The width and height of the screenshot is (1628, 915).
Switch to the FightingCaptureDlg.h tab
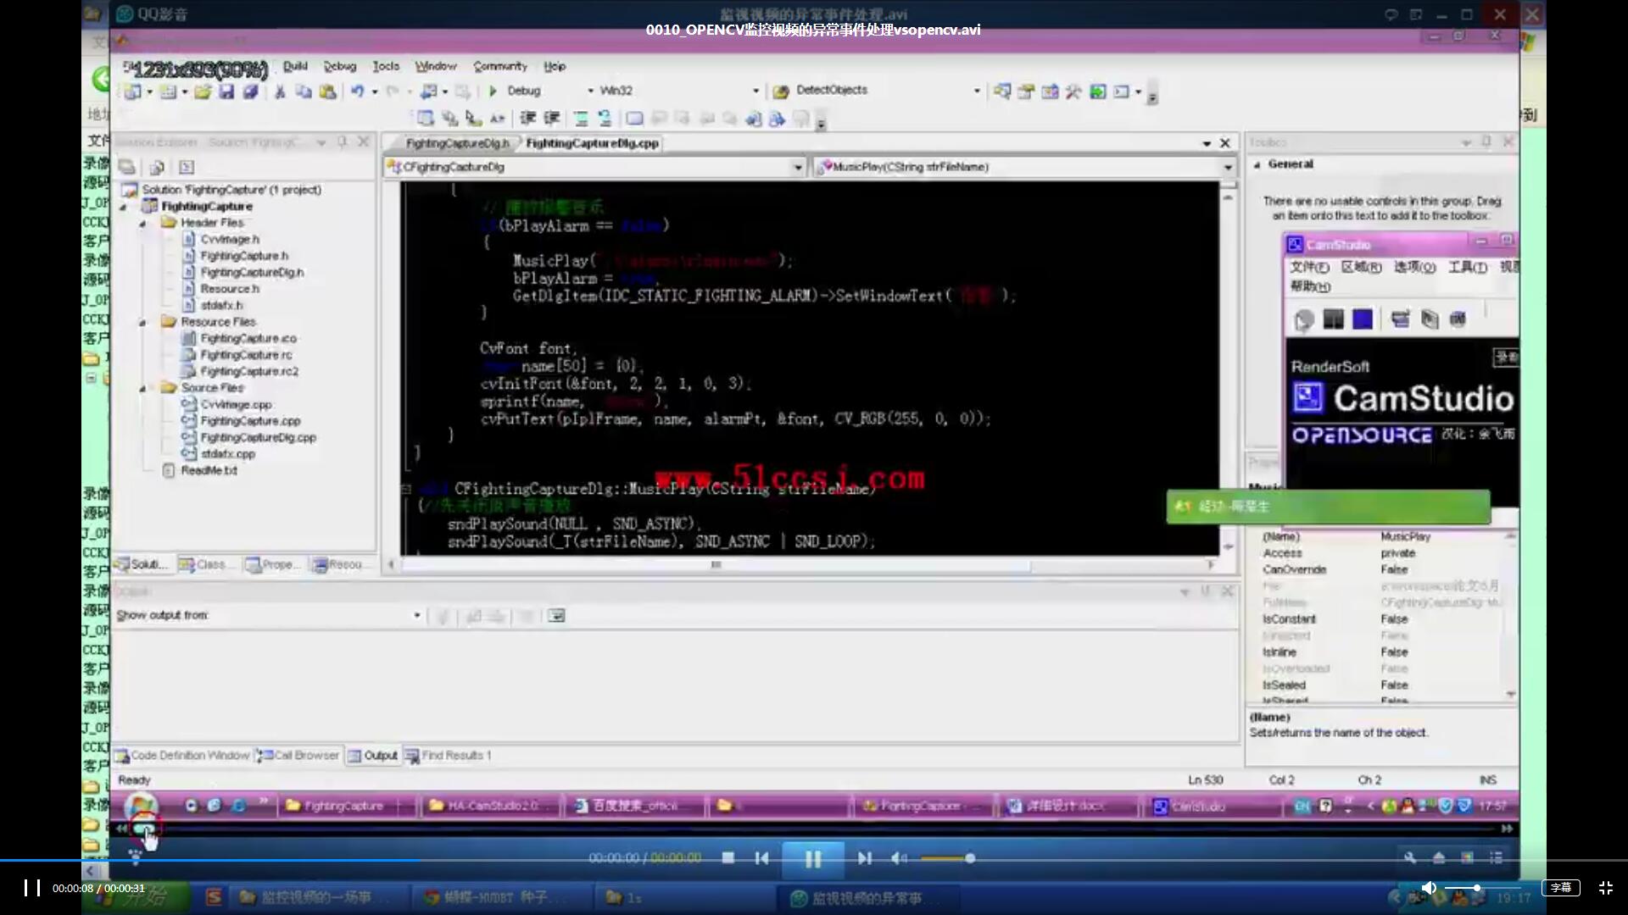[457, 143]
